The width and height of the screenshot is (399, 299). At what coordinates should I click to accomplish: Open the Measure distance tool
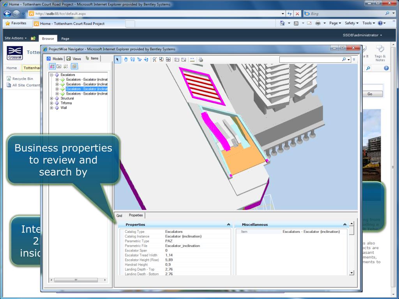tap(192, 60)
